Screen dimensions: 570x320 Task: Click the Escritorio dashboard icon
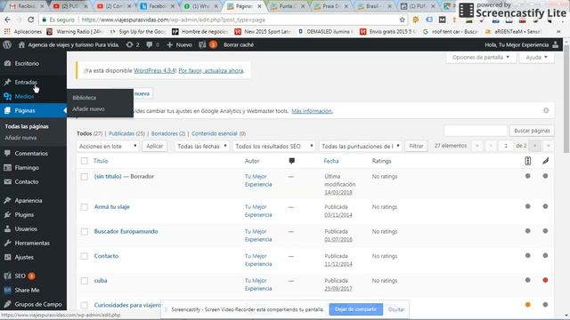pos(8,63)
